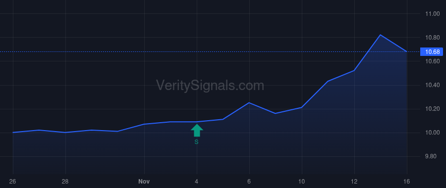Select date 26 on the time axis

12,182
